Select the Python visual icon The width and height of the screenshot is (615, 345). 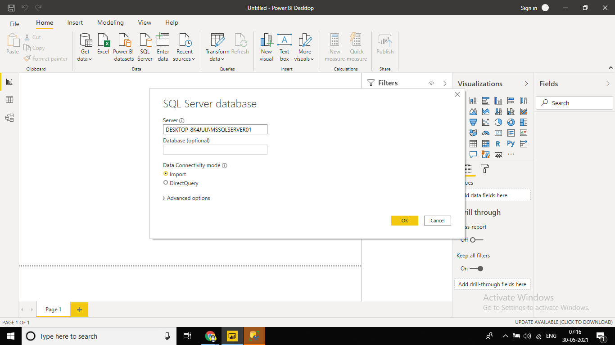coord(510,143)
